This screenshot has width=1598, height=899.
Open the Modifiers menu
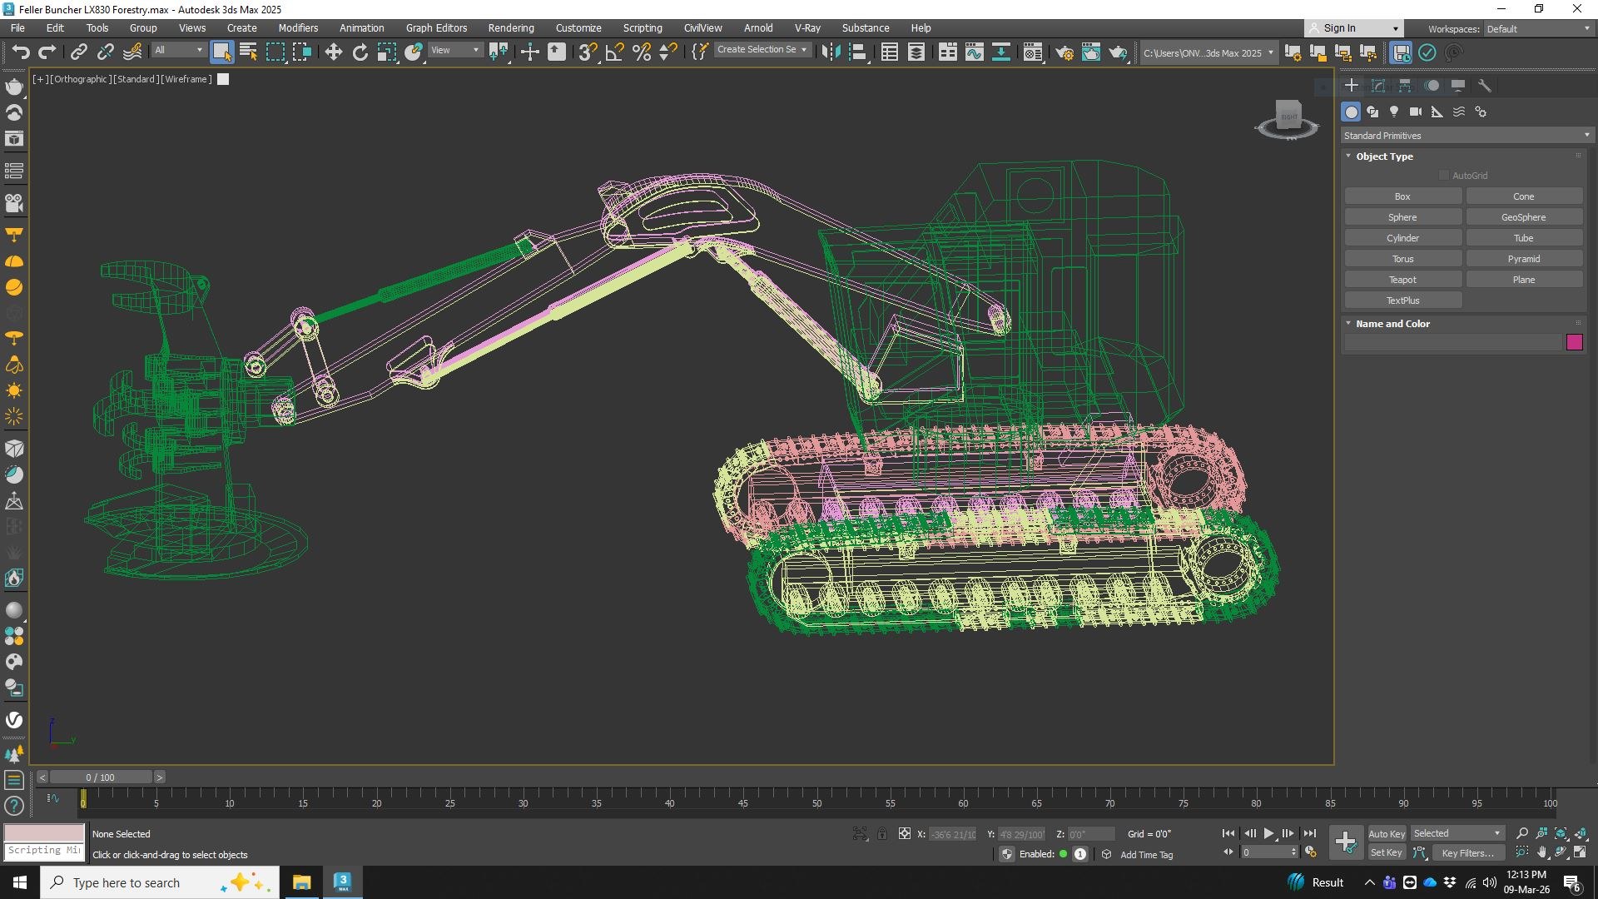point(298,27)
